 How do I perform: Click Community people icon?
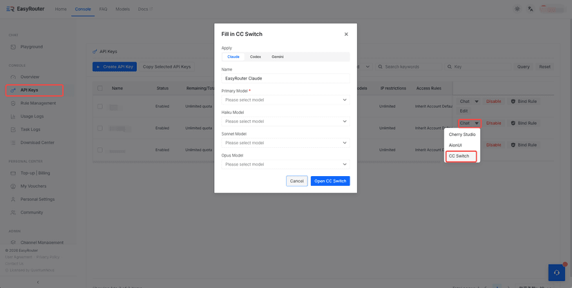point(13,213)
